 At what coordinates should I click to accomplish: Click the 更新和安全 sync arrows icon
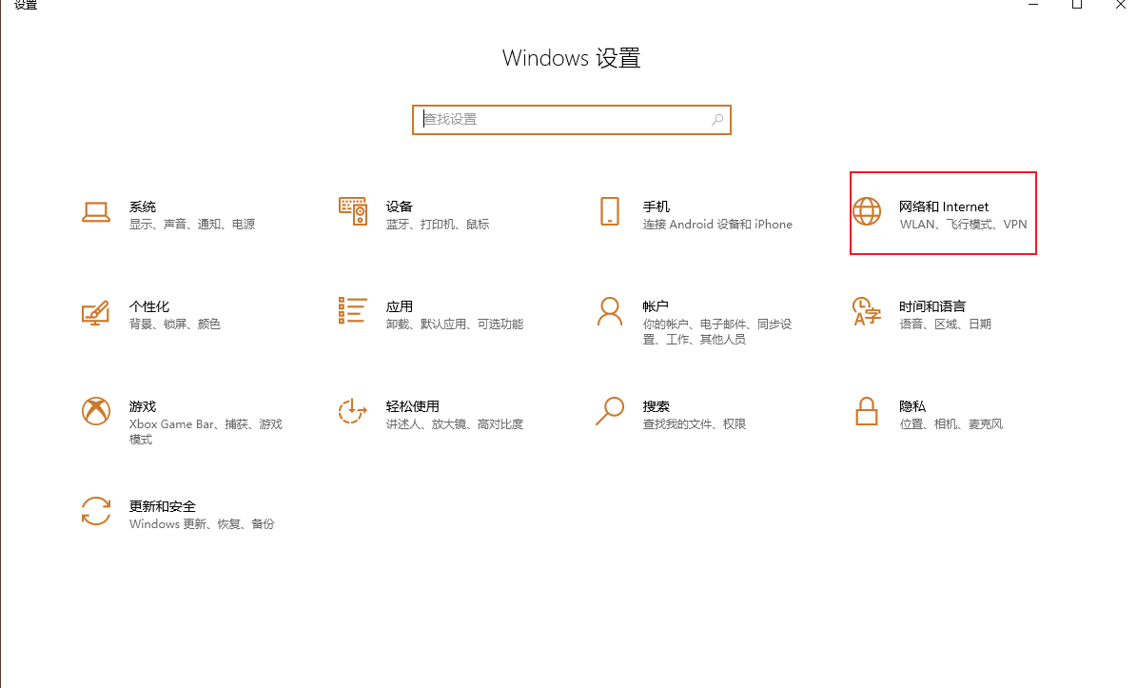(96, 511)
